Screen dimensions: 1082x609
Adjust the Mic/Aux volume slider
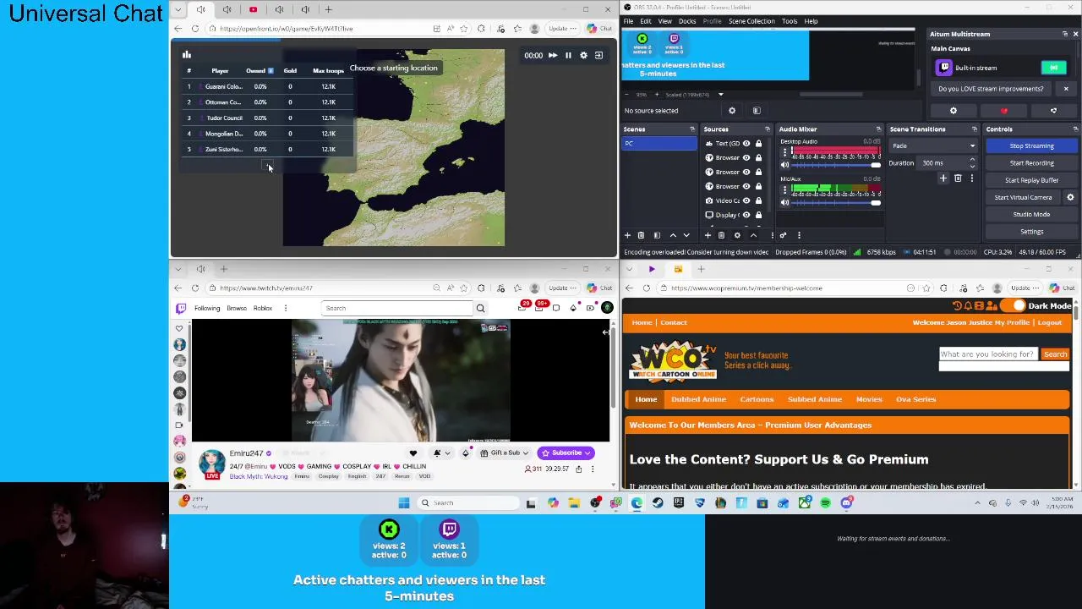(834, 202)
